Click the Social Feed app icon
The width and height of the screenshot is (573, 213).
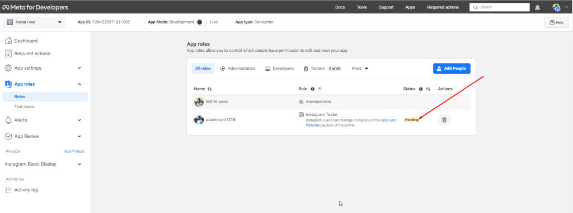pos(10,22)
